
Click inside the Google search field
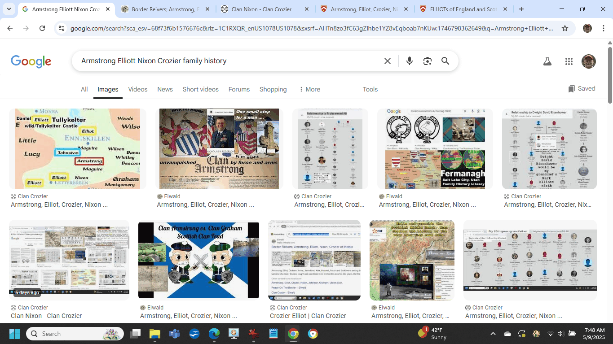(x=225, y=61)
